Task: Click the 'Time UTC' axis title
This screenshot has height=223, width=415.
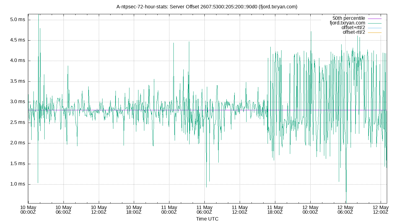Action: click(207, 219)
